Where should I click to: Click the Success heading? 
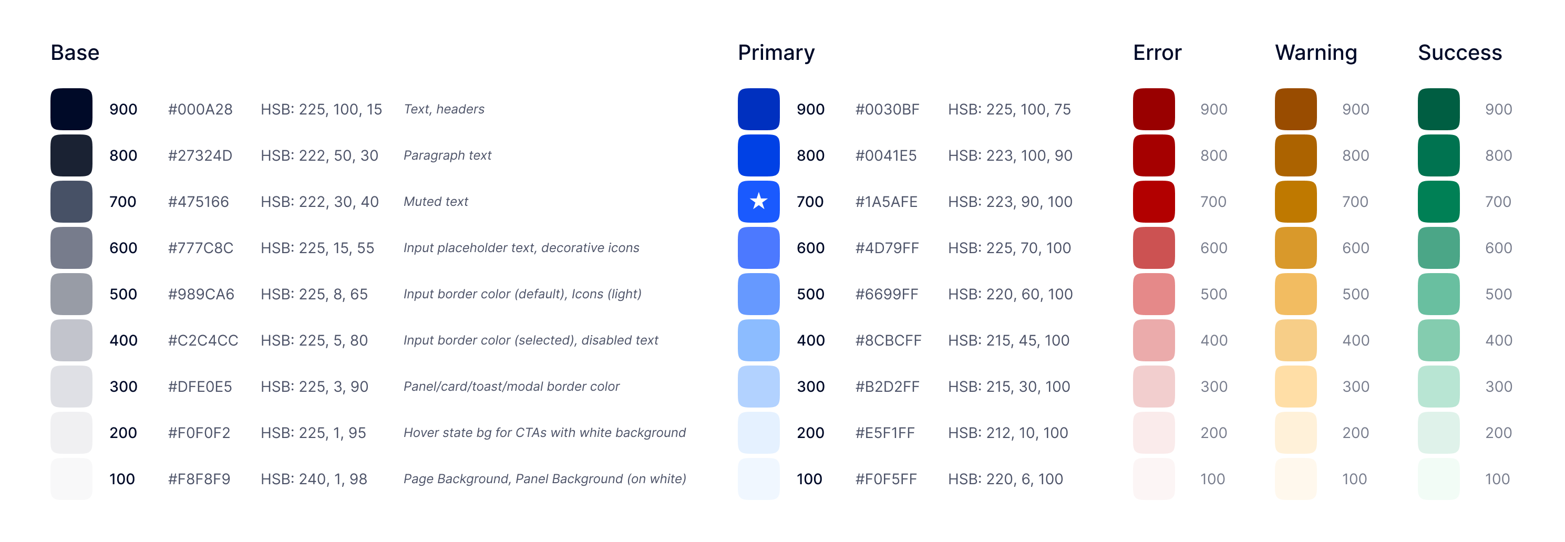pos(1459,53)
